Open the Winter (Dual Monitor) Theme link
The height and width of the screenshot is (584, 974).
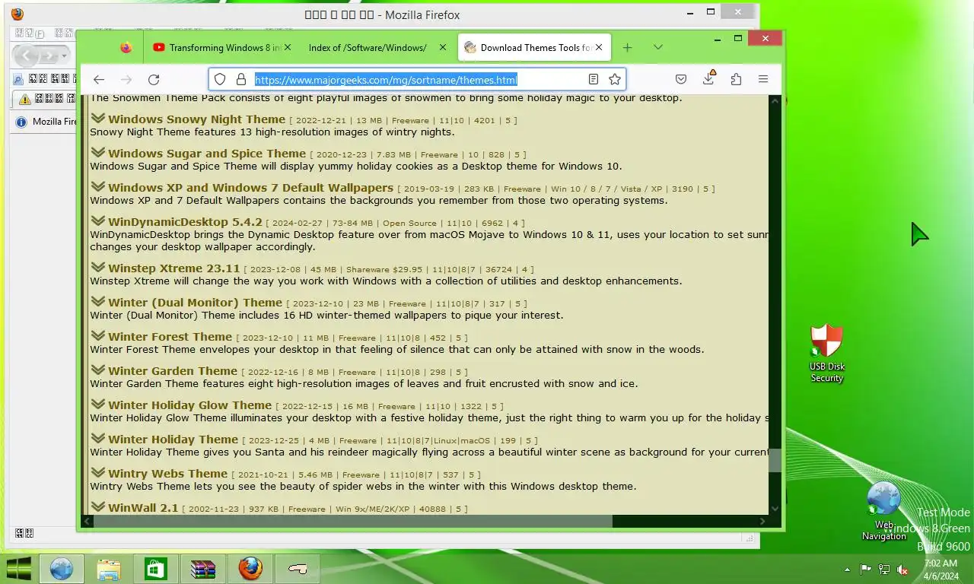click(195, 303)
